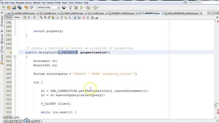Click the lightbulb hint on line 301

pyautogui.click(x=11, y=52)
